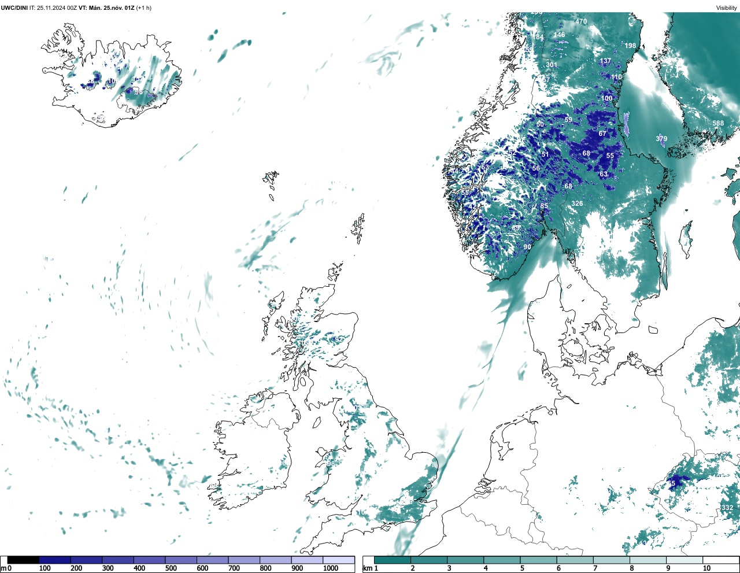740x573 pixels.
Task: Click the black 0–100 m legend swatch
Action: [x=24, y=560]
